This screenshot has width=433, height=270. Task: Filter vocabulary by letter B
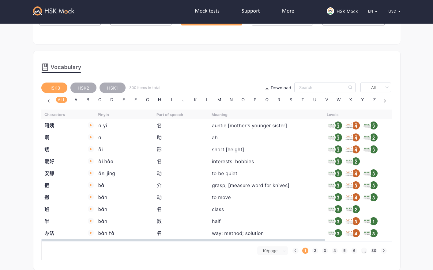[88, 100]
